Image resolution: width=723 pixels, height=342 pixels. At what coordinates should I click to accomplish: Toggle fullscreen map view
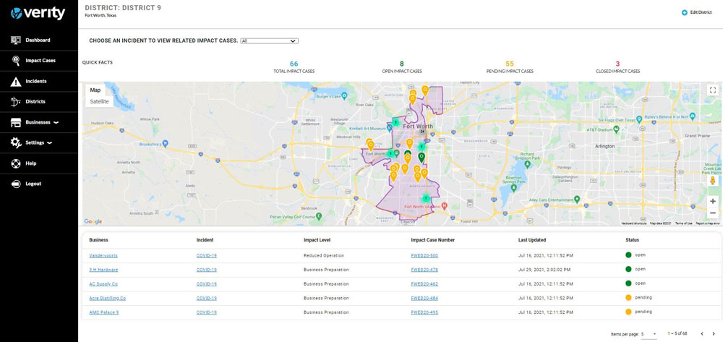[x=712, y=90]
